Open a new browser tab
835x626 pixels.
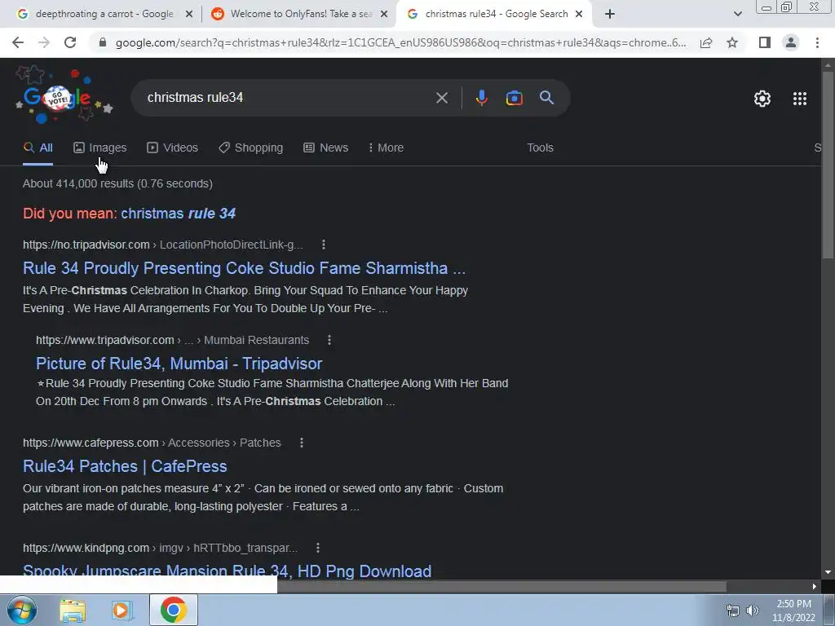coord(610,15)
